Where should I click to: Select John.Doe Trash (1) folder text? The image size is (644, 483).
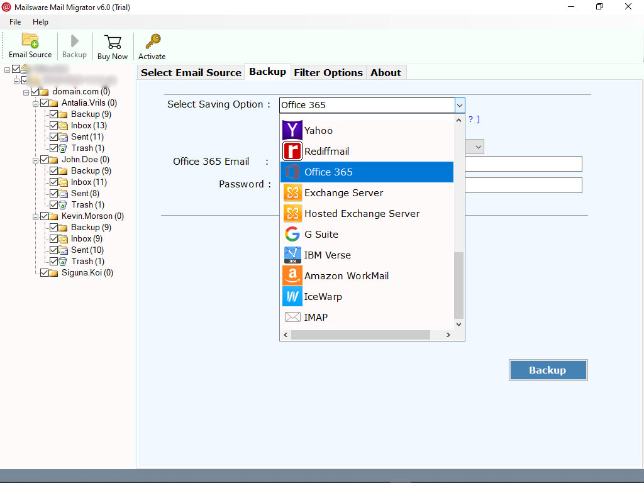coord(88,204)
